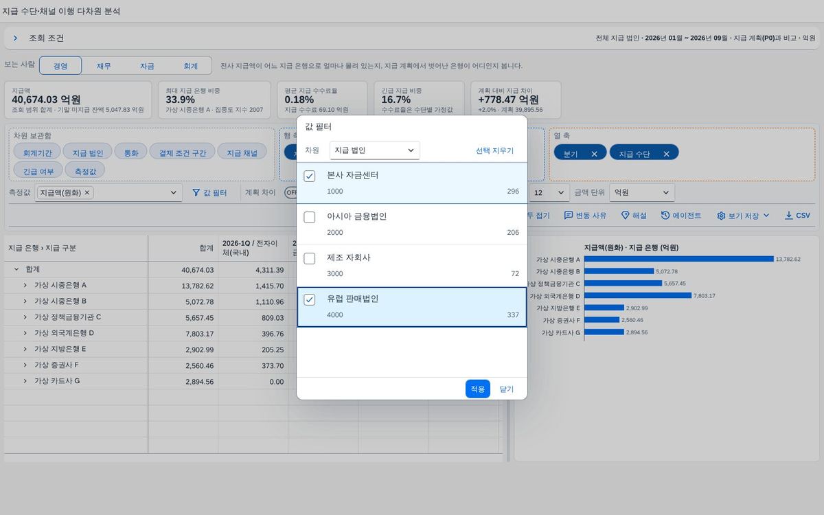
Task: Switch to the 회계 persona tab
Action: [190, 66]
